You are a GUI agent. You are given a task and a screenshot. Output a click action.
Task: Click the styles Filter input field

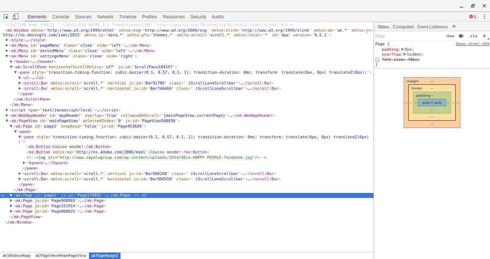(409, 36)
